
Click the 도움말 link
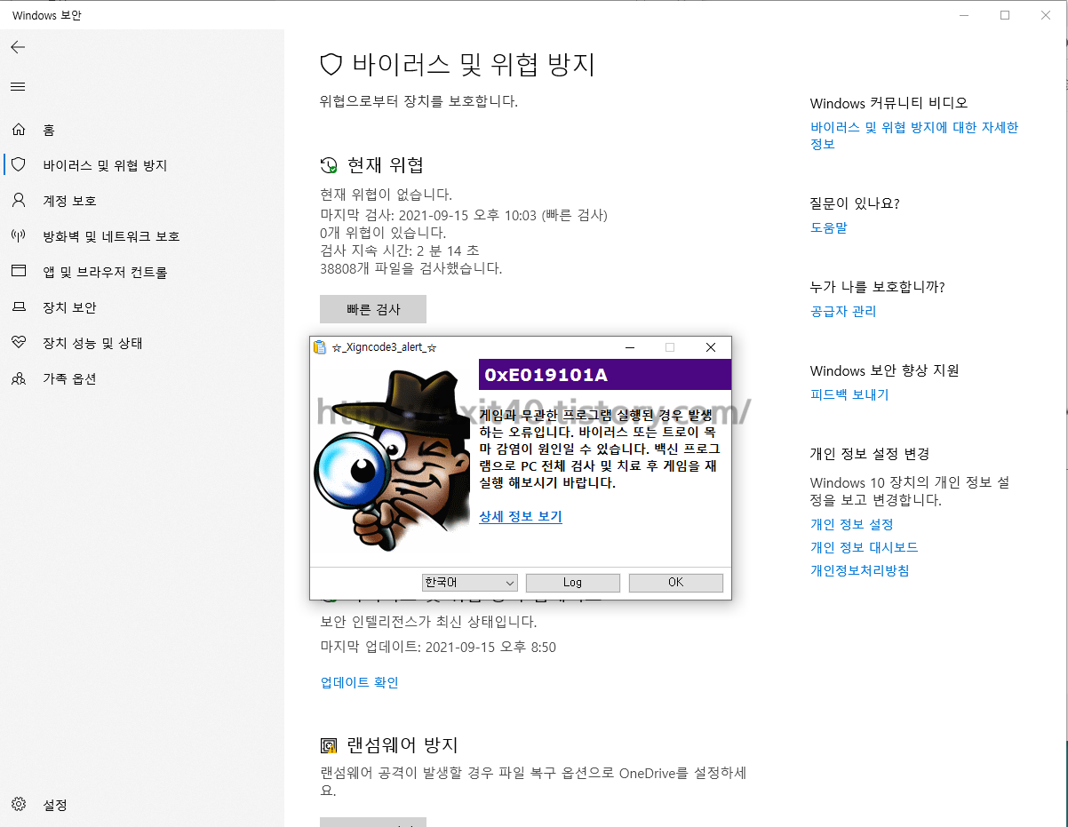(829, 227)
